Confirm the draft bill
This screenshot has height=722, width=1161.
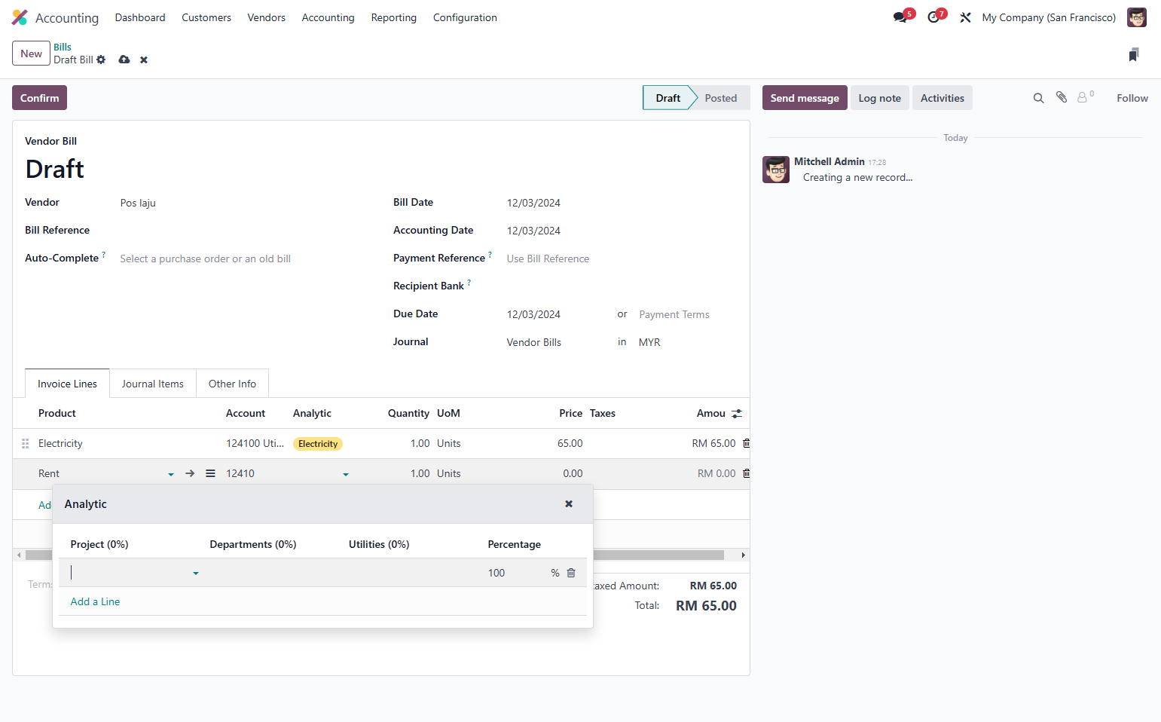point(39,98)
